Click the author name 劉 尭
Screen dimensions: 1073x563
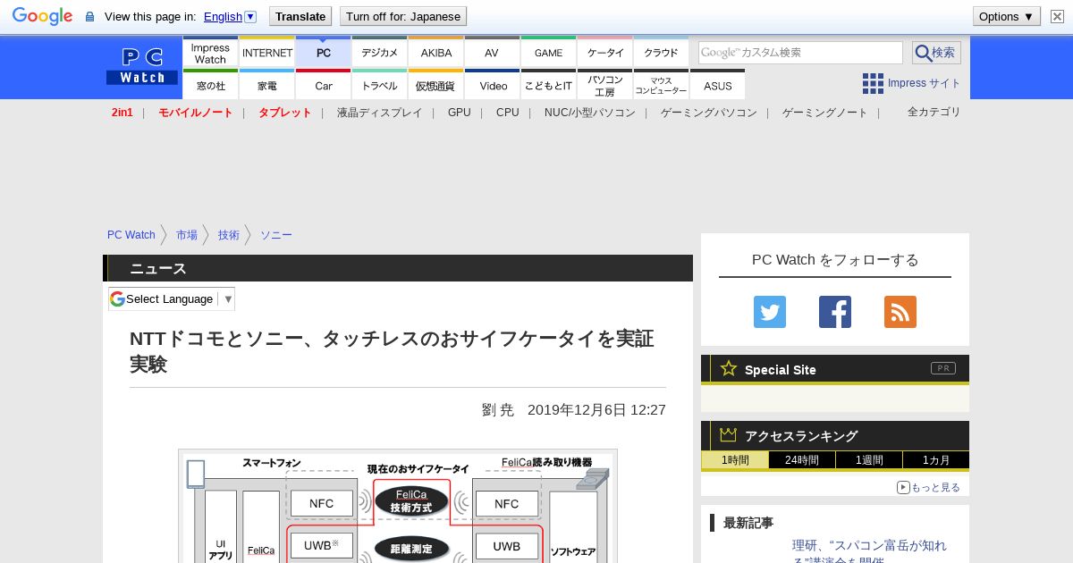[x=498, y=410]
